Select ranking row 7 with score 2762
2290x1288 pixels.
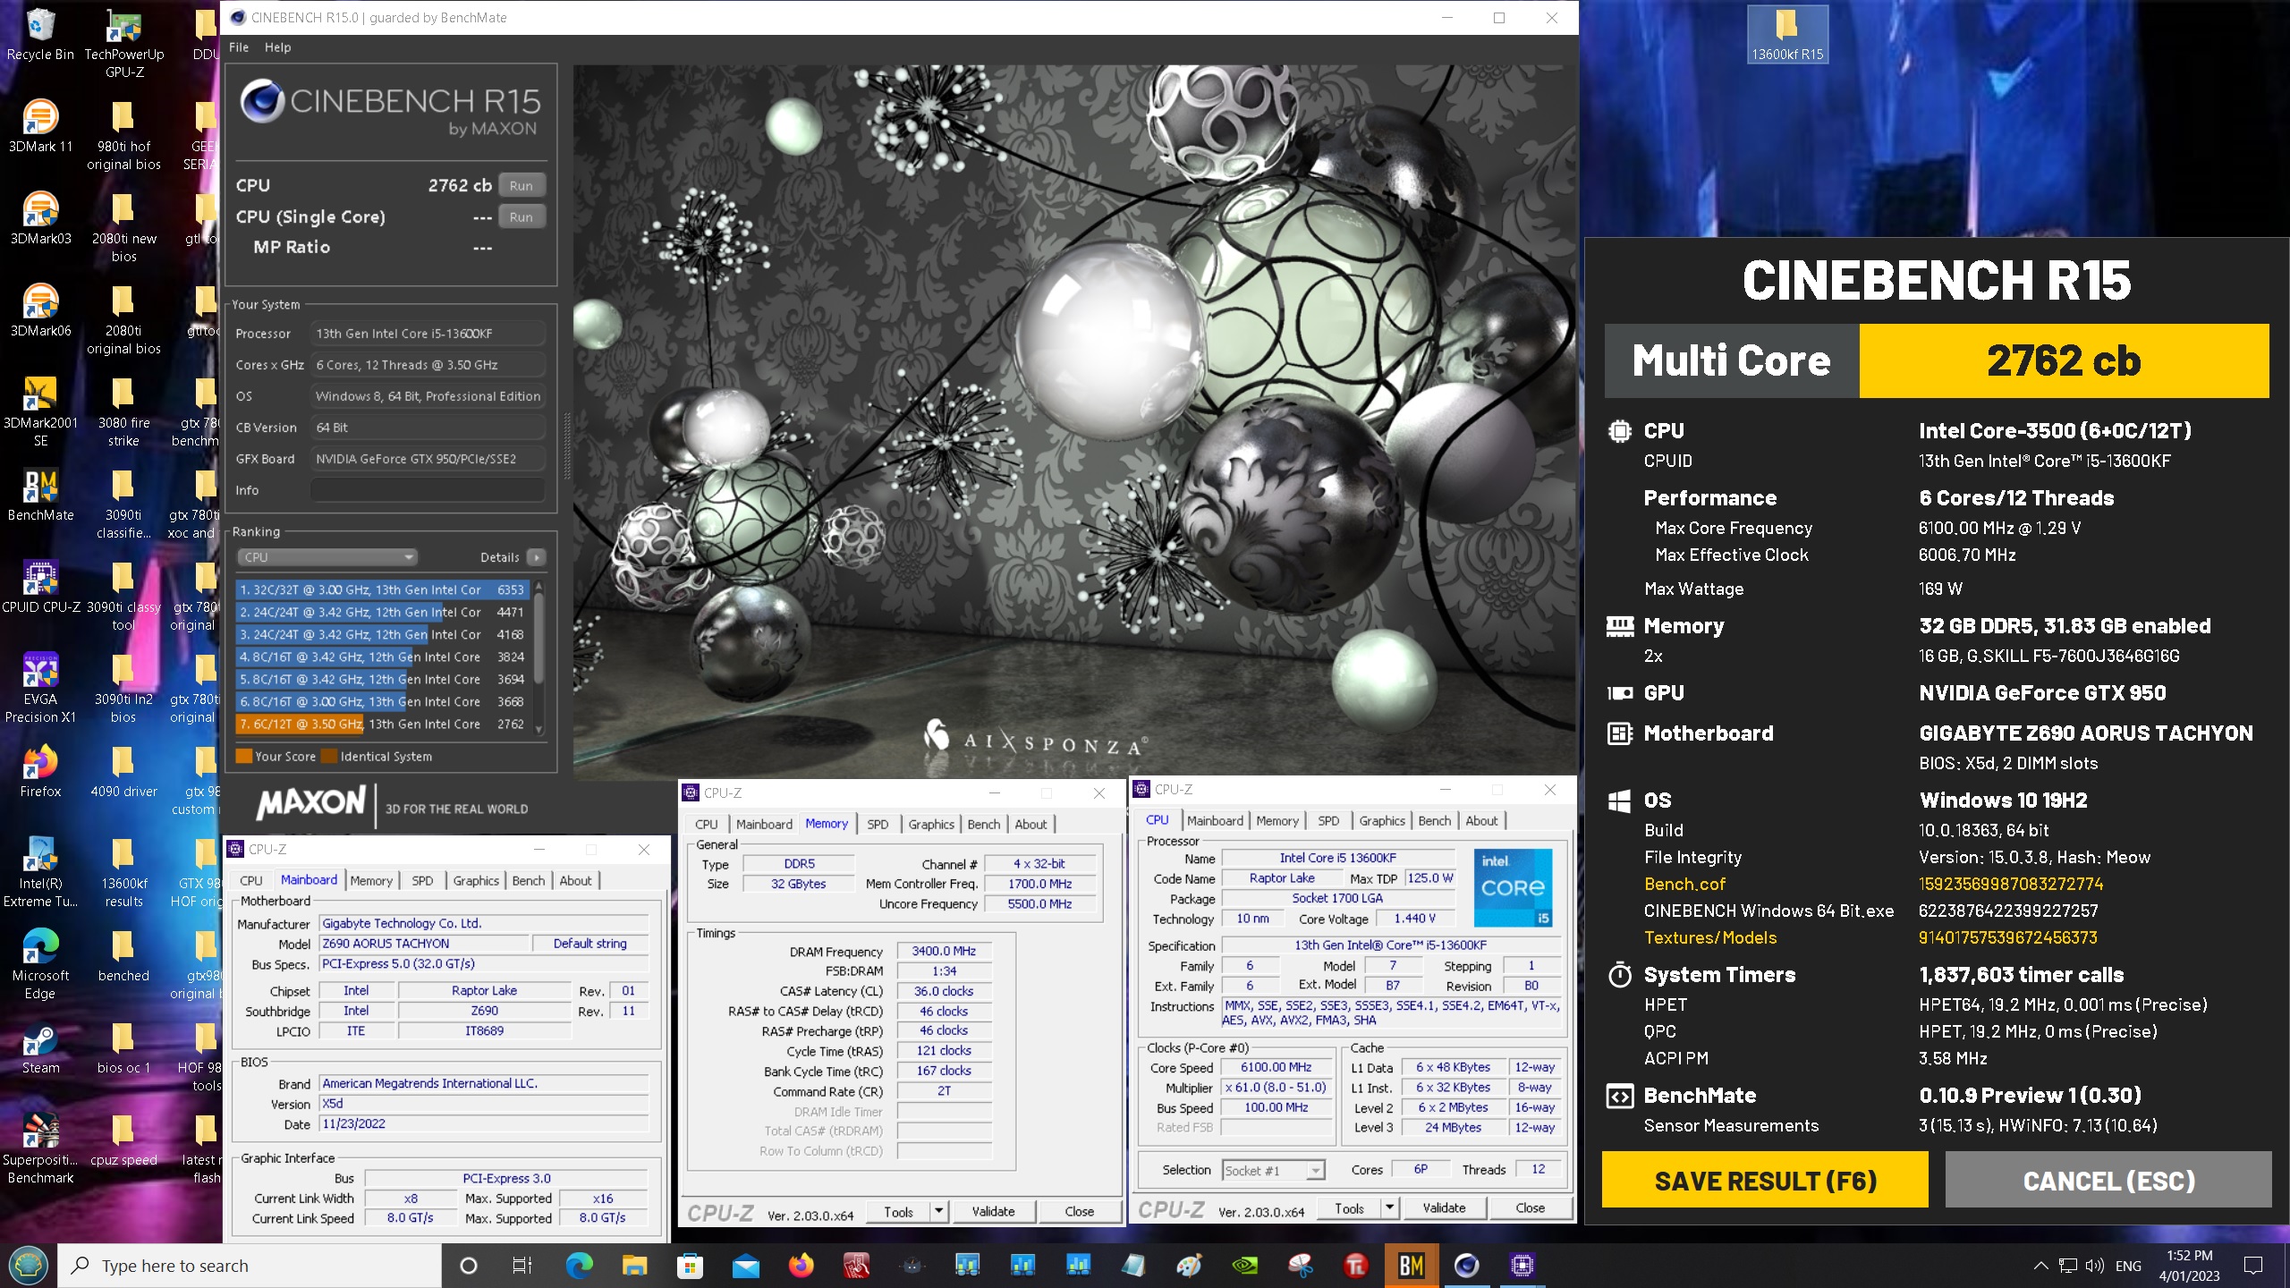point(383,724)
